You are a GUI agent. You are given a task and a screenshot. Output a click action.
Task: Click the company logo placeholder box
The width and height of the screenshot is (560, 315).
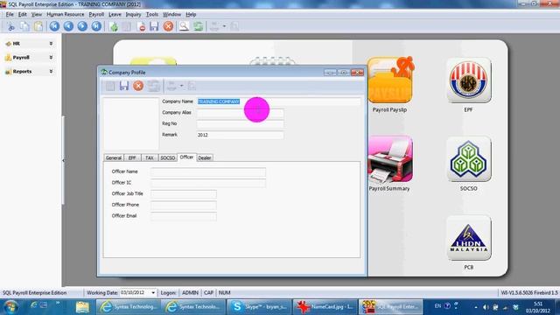[130, 123]
